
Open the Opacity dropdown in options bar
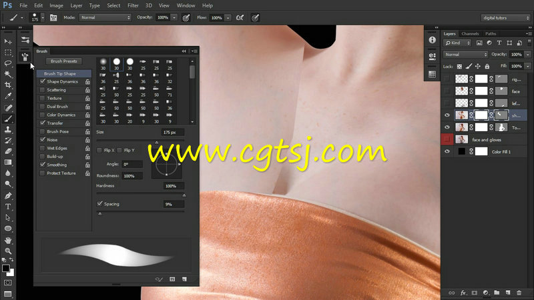[x=174, y=17]
